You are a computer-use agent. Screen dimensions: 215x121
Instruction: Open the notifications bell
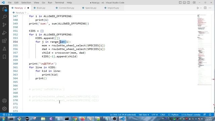pyautogui.click(x=210, y=115)
